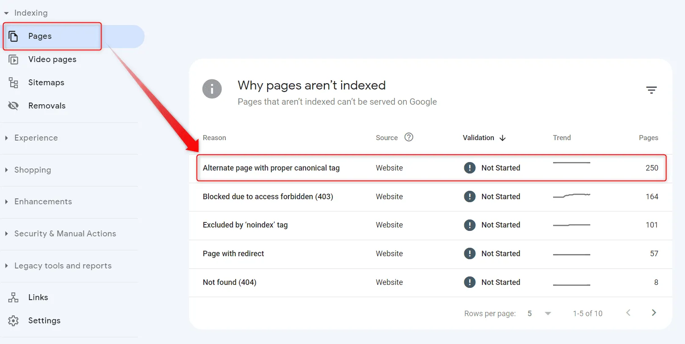Go to next page of results
The image size is (685, 344).
coord(654,313)
